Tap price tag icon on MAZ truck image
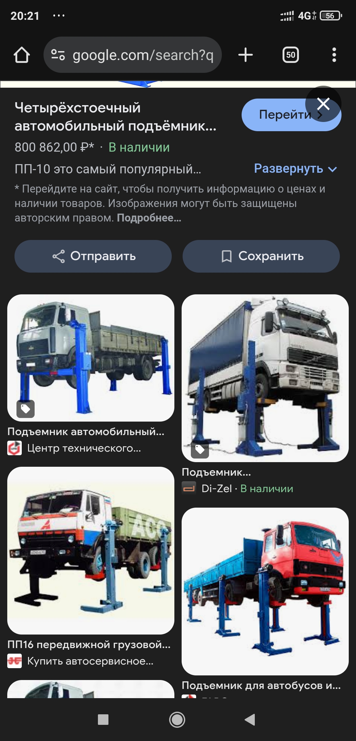The width and height of the screenshot is (356, 741). [26, 409]
